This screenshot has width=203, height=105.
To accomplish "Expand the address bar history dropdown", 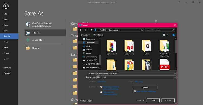I will click(139, 30).
